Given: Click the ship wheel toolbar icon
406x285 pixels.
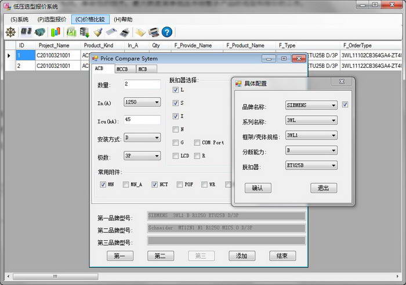Looking at the screenshot, I should tap(10, 32).
